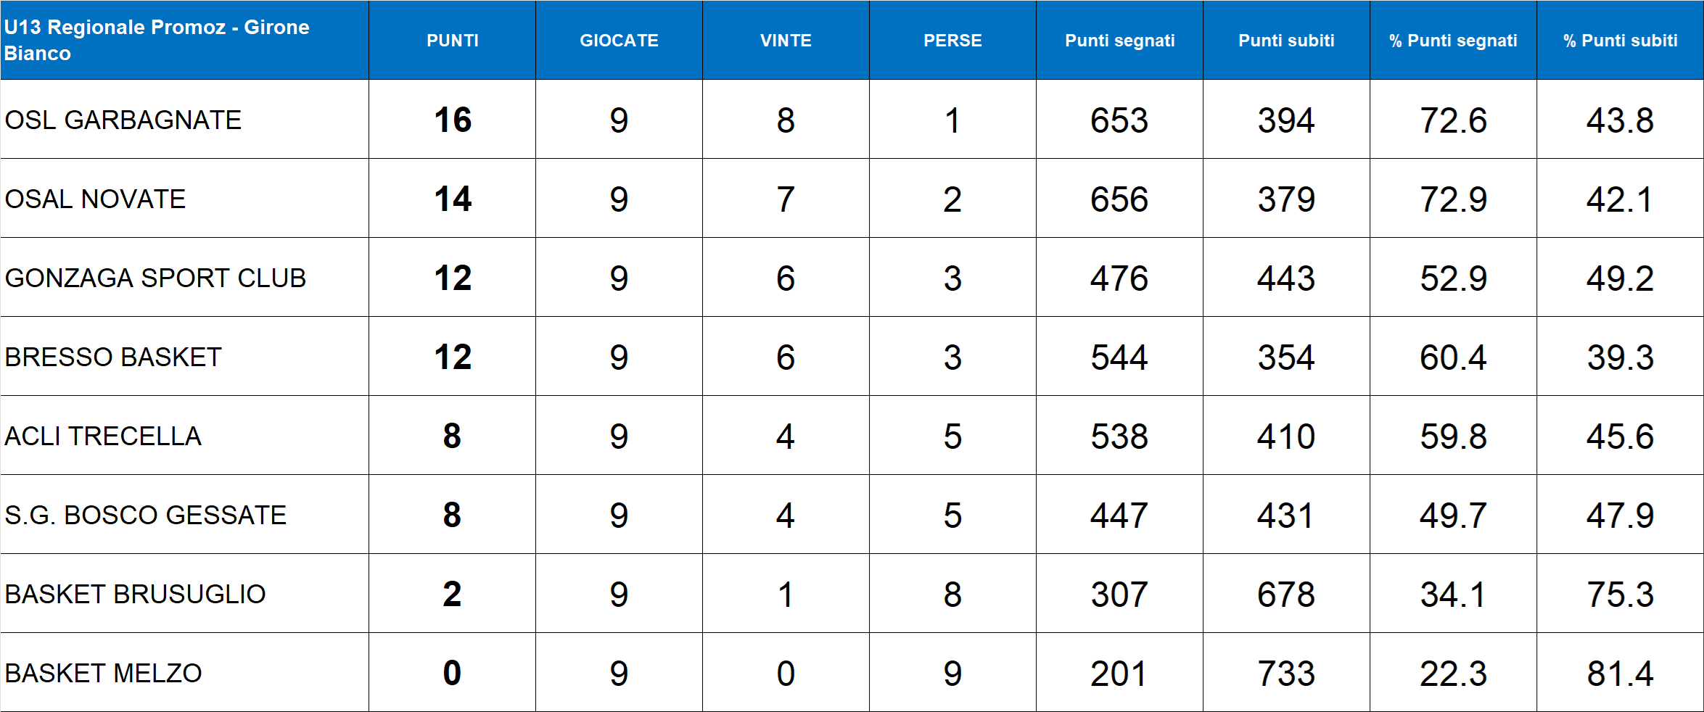1704x712 pixels.
Task: Click the first Punti segnati header
Action: coord(1119,41)
